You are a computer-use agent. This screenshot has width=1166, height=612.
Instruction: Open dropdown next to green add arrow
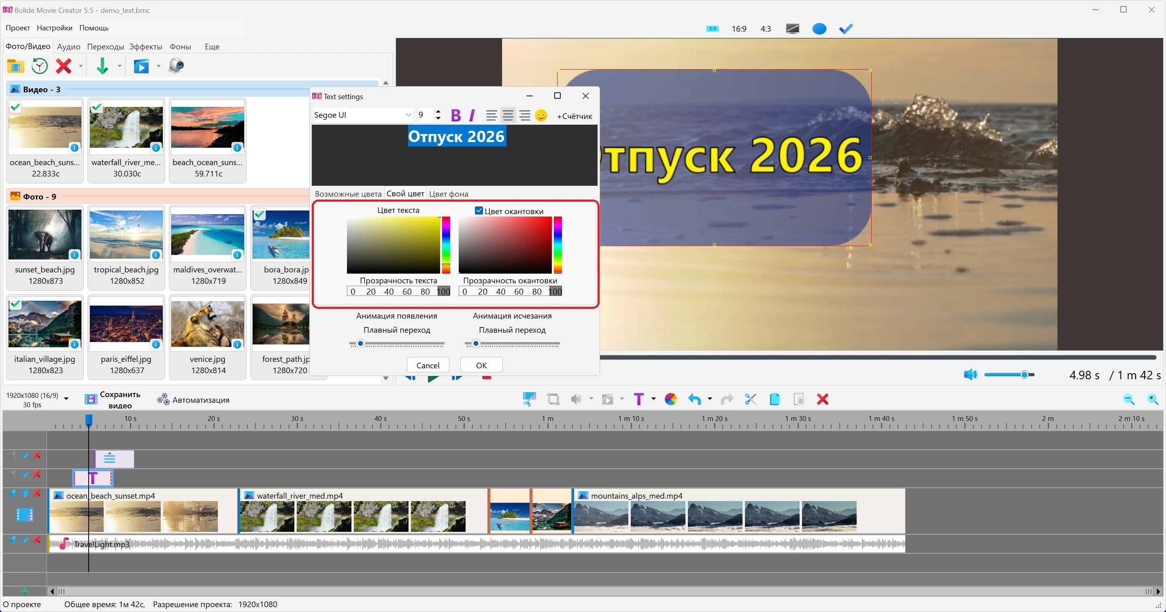[119, 66]
